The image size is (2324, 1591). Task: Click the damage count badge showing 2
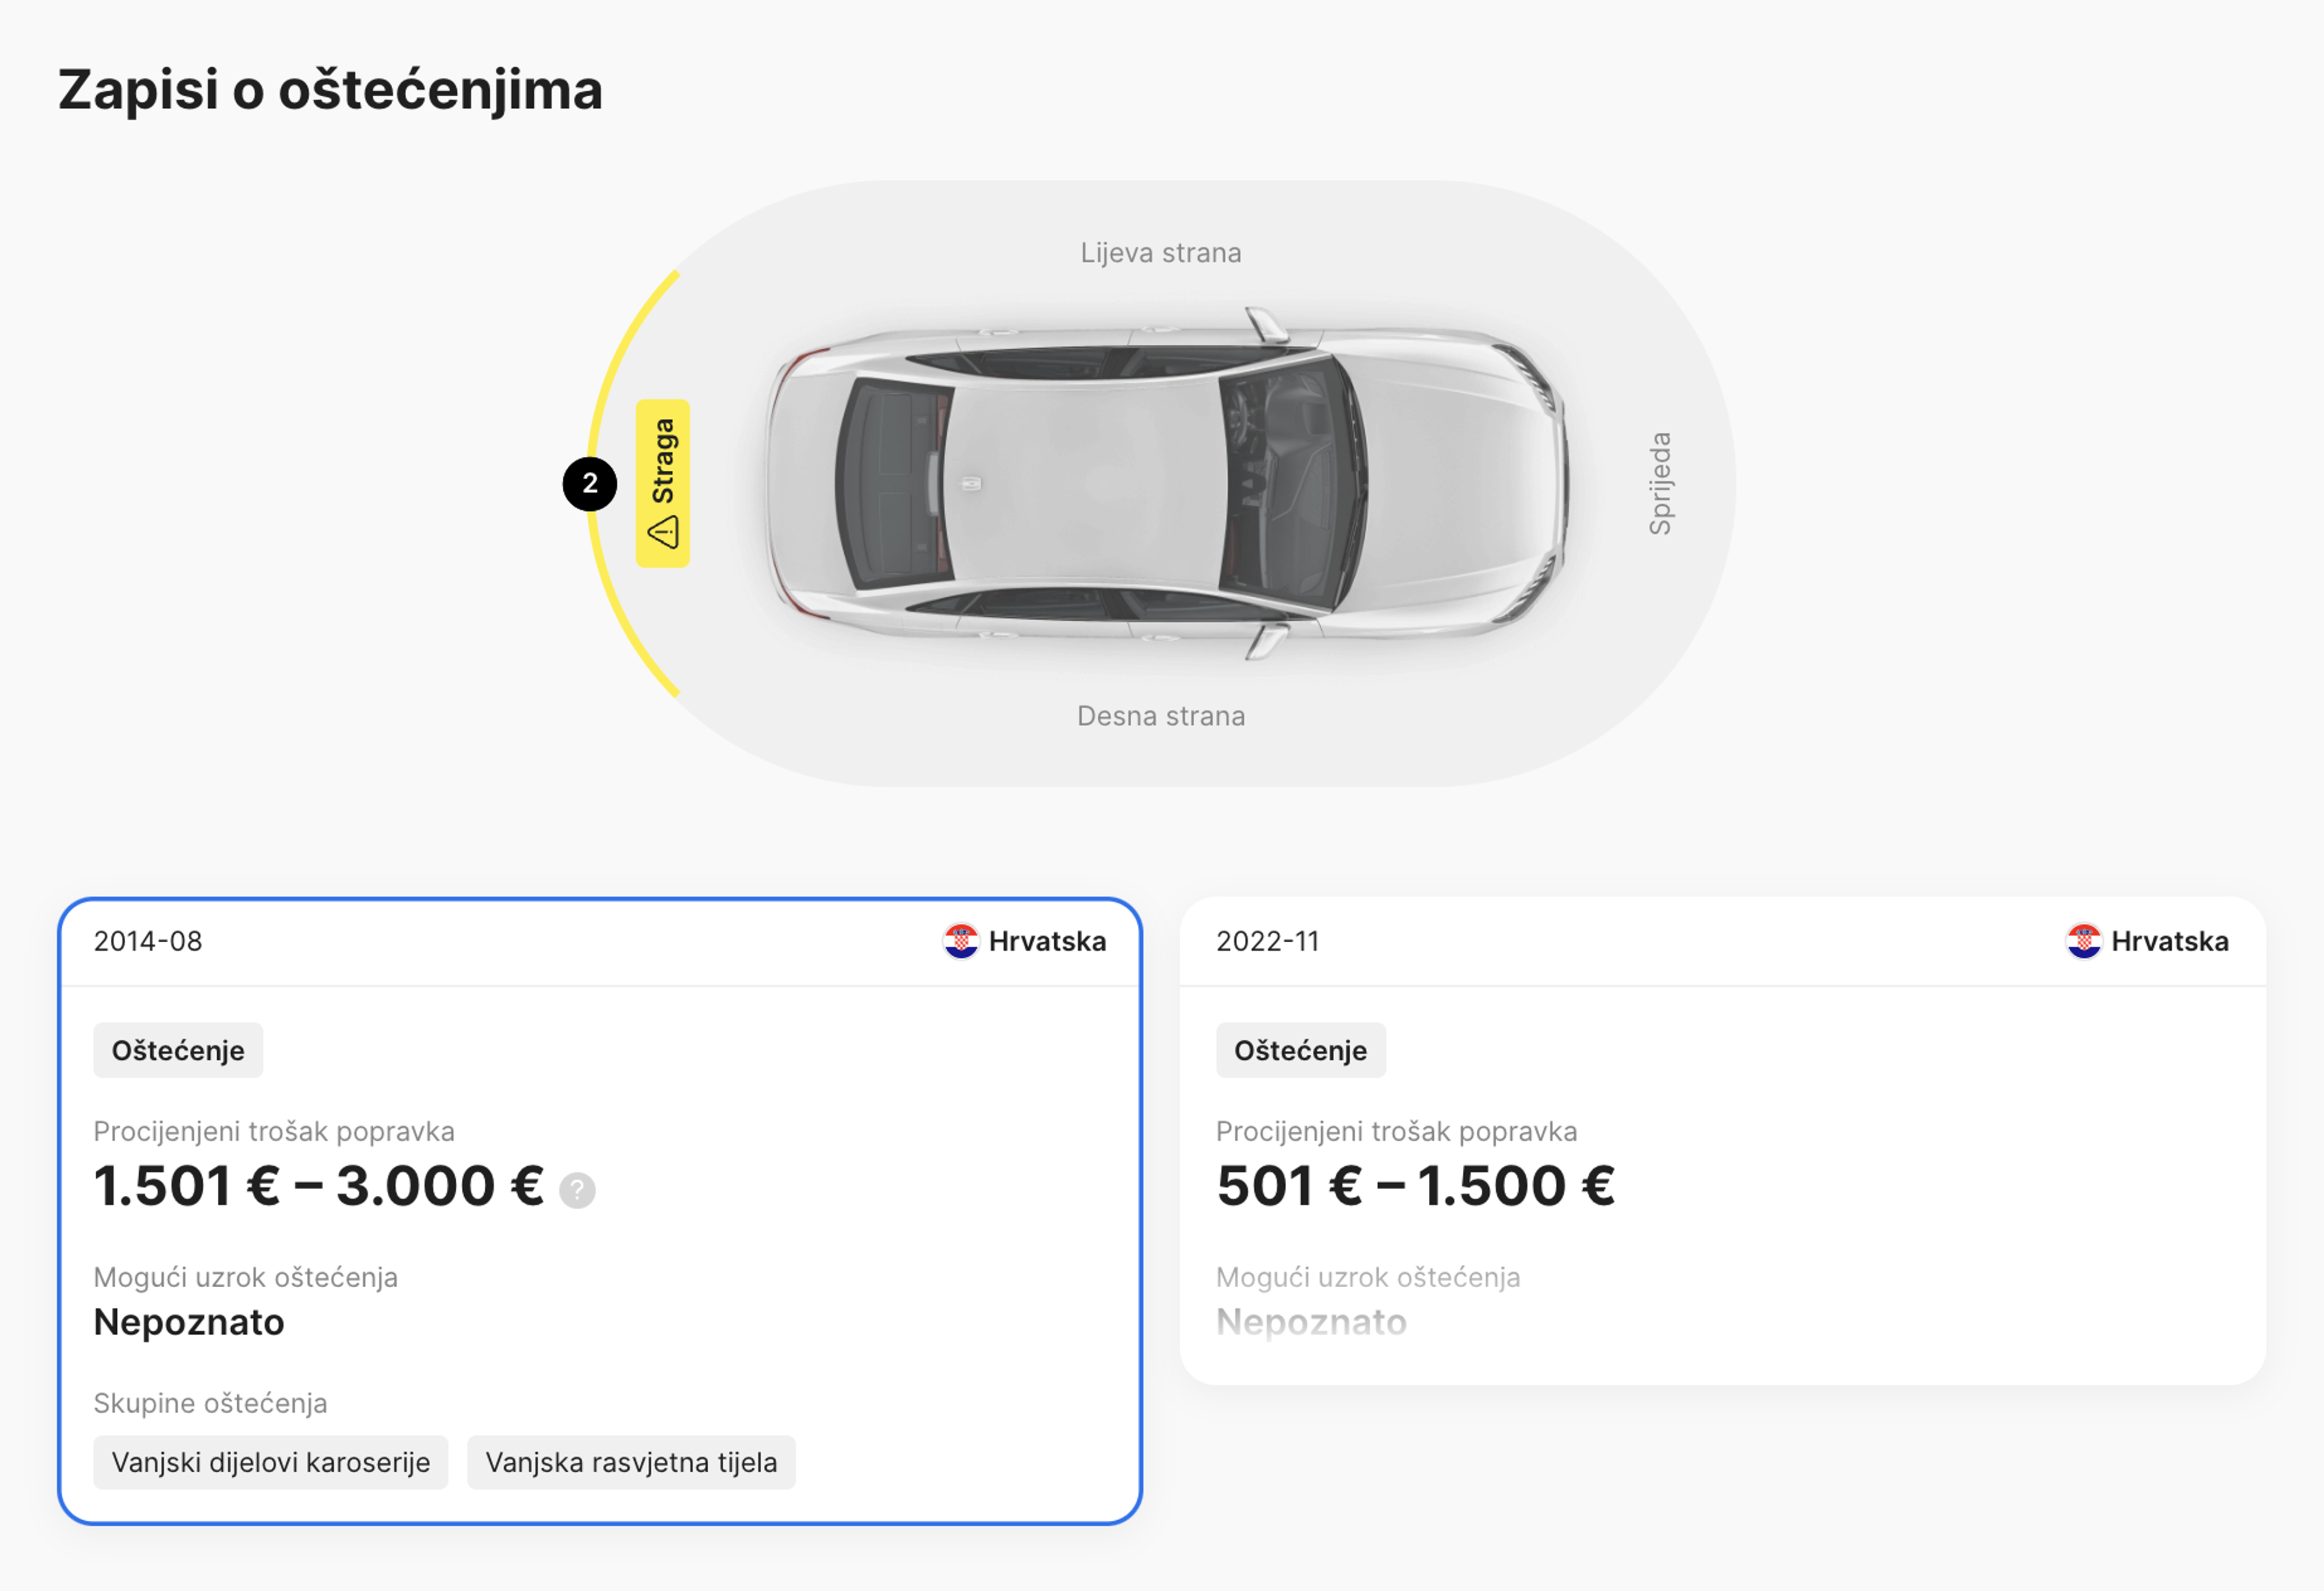click(x=589, y=484)
